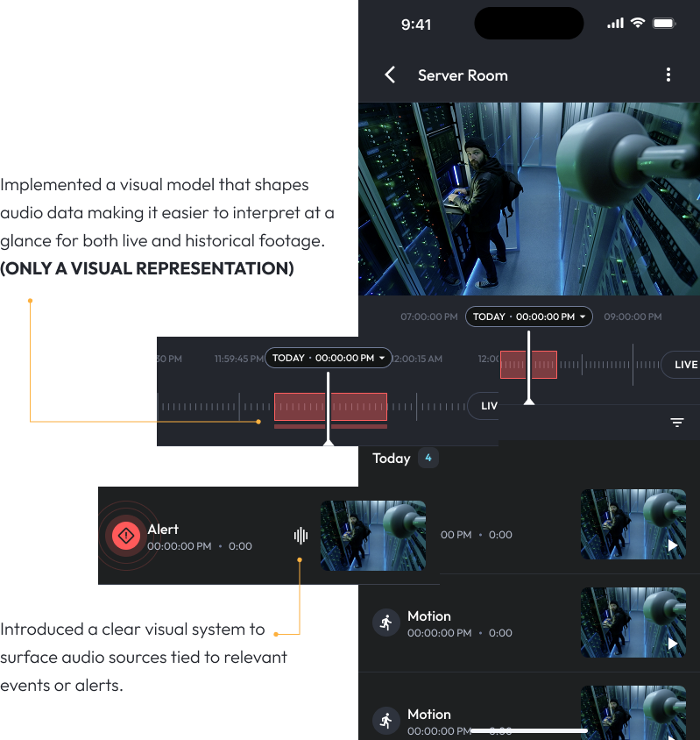
Task: Open the filter icon below the timeline
Action: tap(677, 423)
